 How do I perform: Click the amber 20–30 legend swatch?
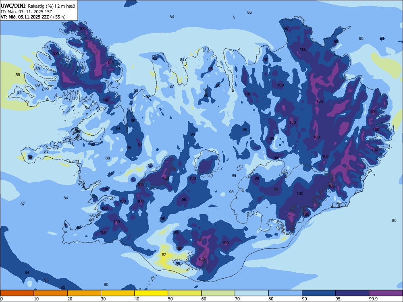(84, 293)
